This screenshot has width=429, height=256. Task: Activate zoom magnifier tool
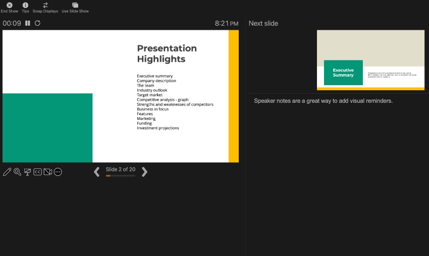(17, 172)
